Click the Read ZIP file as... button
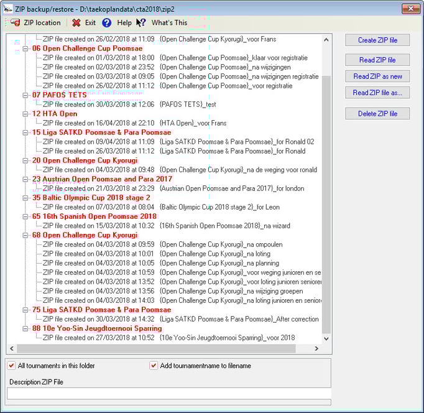Viewport: 424px width, 413px height. tap(377, 93)
